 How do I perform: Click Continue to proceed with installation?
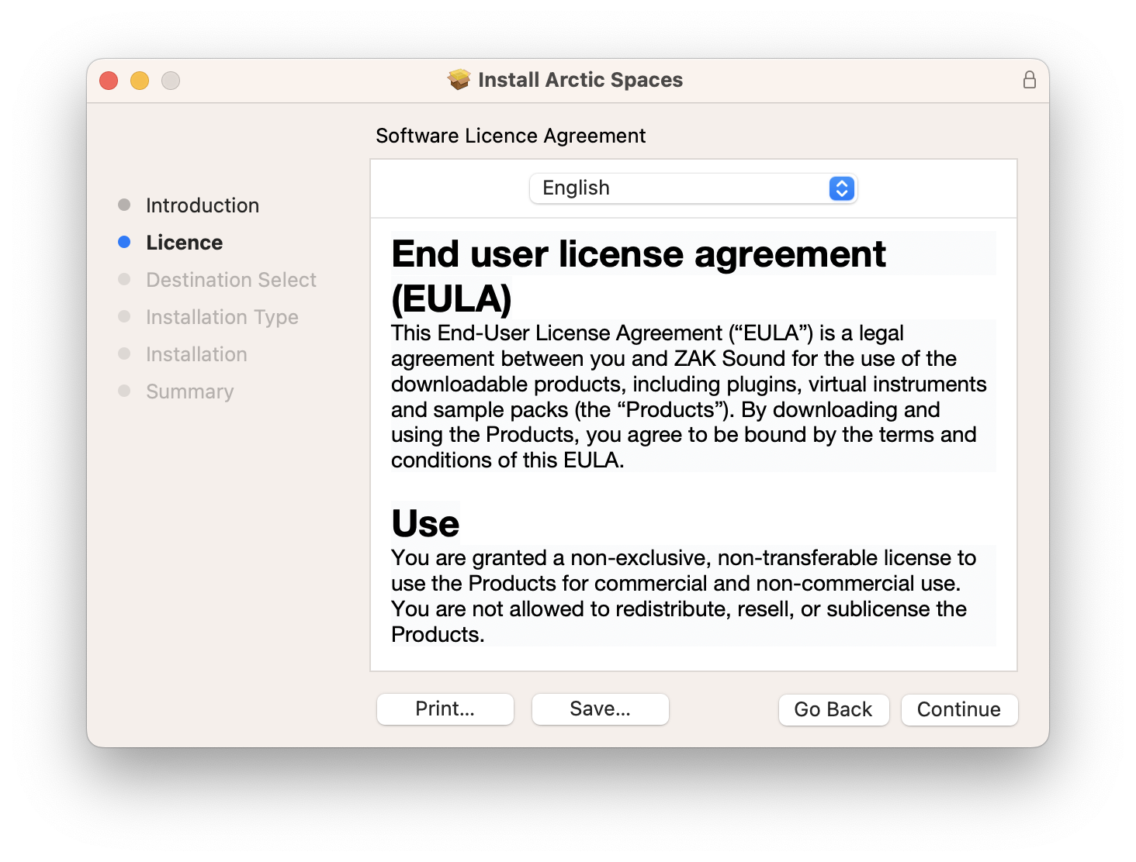[959, 710]
